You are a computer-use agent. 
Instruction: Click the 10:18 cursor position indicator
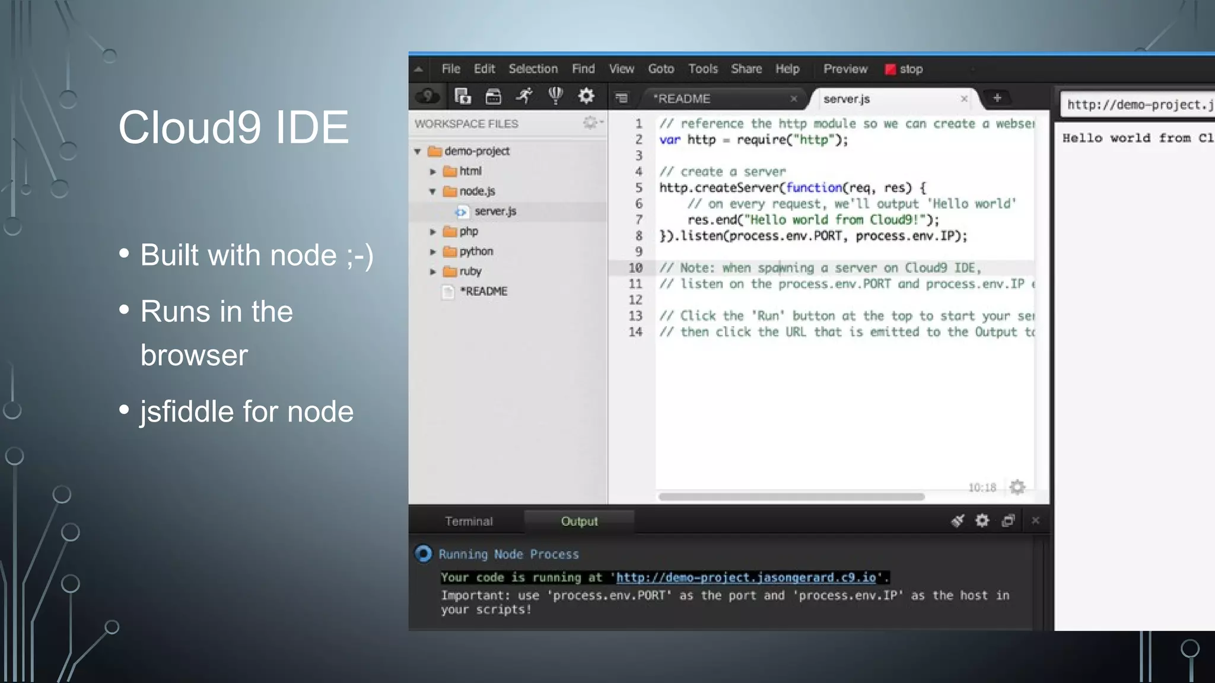(x=982, y=487)
